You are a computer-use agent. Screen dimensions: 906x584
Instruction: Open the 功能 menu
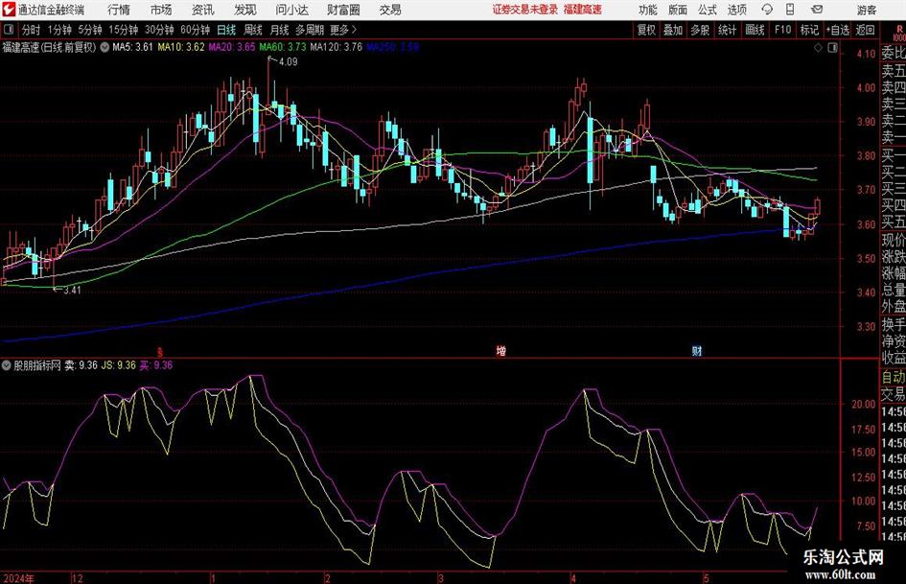tap(648, 10)
